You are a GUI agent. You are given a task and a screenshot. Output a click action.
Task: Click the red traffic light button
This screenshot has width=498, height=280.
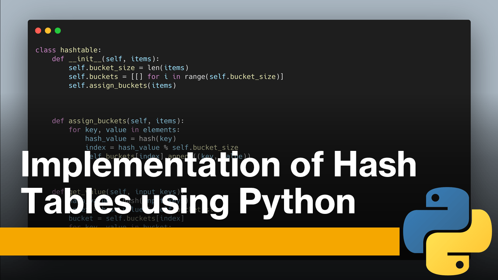pos(38,30)
